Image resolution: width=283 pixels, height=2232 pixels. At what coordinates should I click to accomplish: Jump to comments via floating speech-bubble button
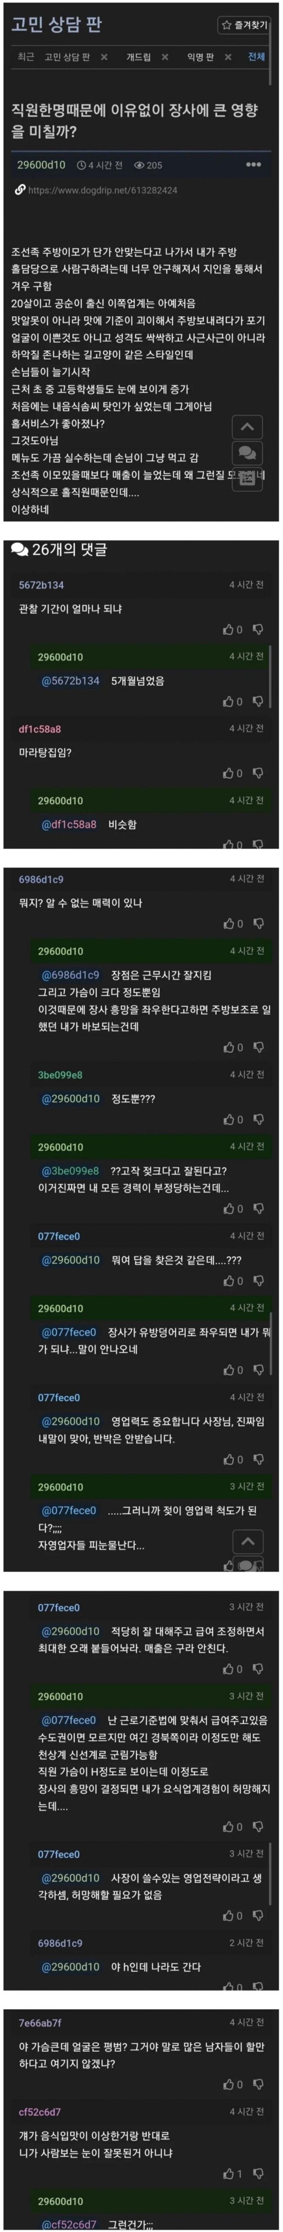[247, 452]
